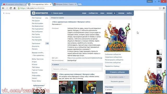Open игры in VK header
Viewport: 167px width, 94px height.
tap(102, 13)
